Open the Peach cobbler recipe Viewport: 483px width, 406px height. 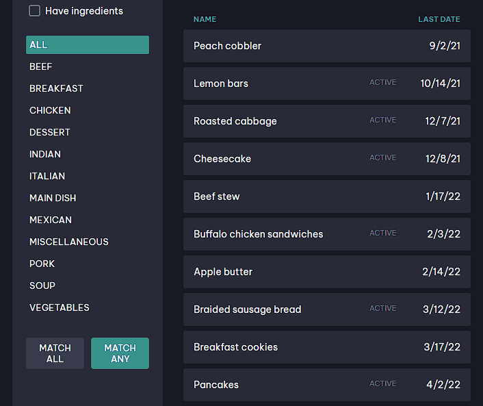[327, 46]
